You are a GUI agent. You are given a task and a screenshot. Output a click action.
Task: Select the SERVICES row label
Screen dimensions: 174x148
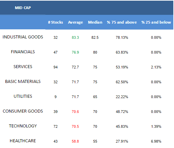23,67
